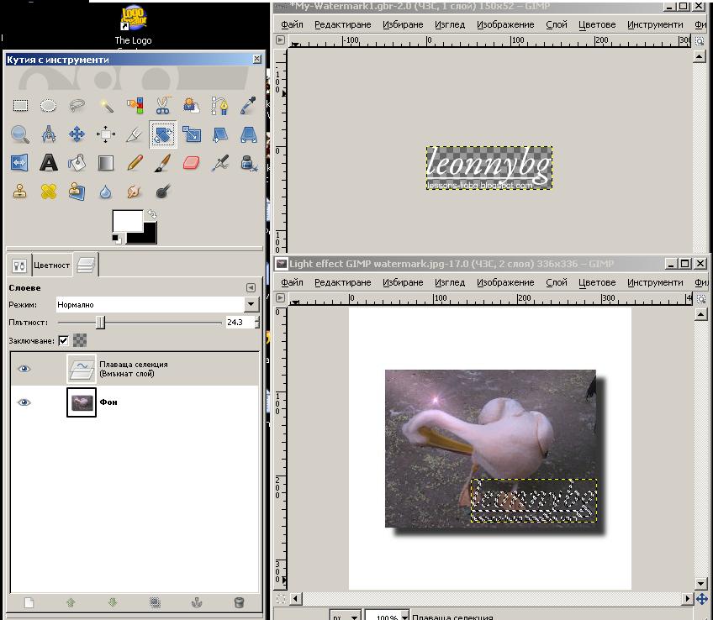The height and width of the screenshot is (620, 713).
Task: Switch to the Цветност tab
Action: pyautogui.click(x=52, y=265)
